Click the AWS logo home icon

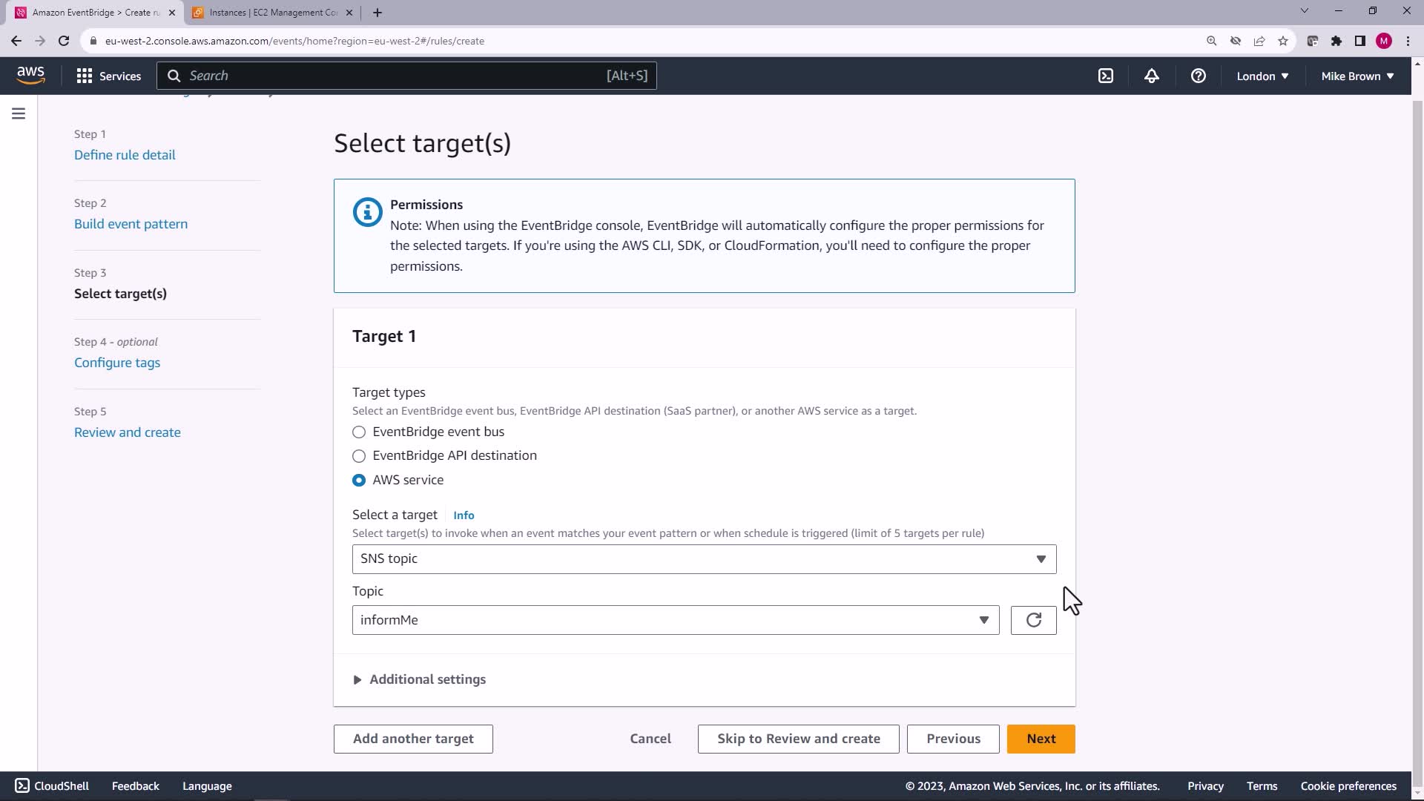coord(30,75)
